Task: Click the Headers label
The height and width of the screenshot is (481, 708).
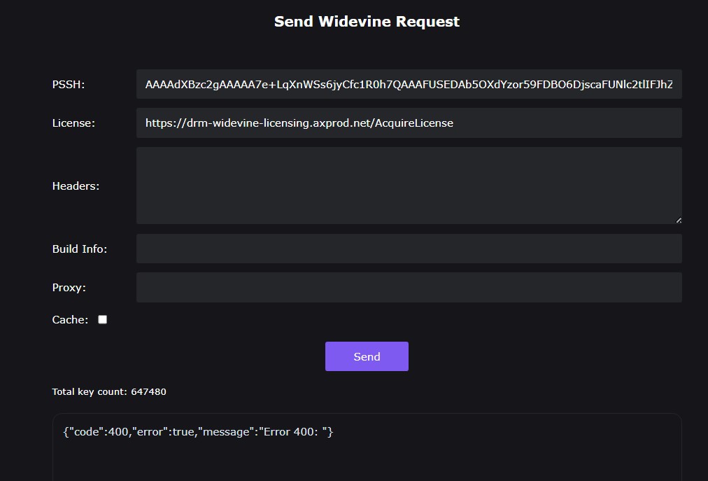Action: click(x=76, y=186)
